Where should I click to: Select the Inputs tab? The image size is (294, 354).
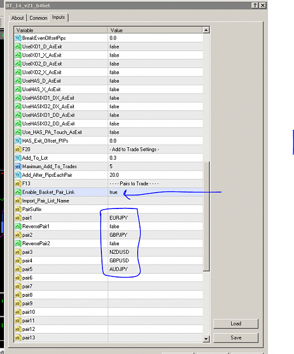[58, 17]
